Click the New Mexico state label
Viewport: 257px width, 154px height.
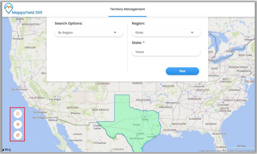tap(100, 110)
